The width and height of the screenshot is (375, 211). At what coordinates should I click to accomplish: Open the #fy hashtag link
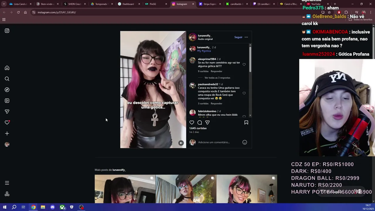tap(199, 51)
